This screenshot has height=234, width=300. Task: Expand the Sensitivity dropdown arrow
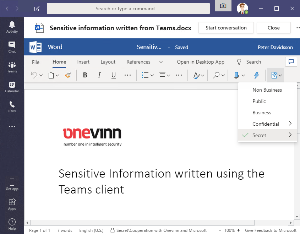(x=280, y=75)
